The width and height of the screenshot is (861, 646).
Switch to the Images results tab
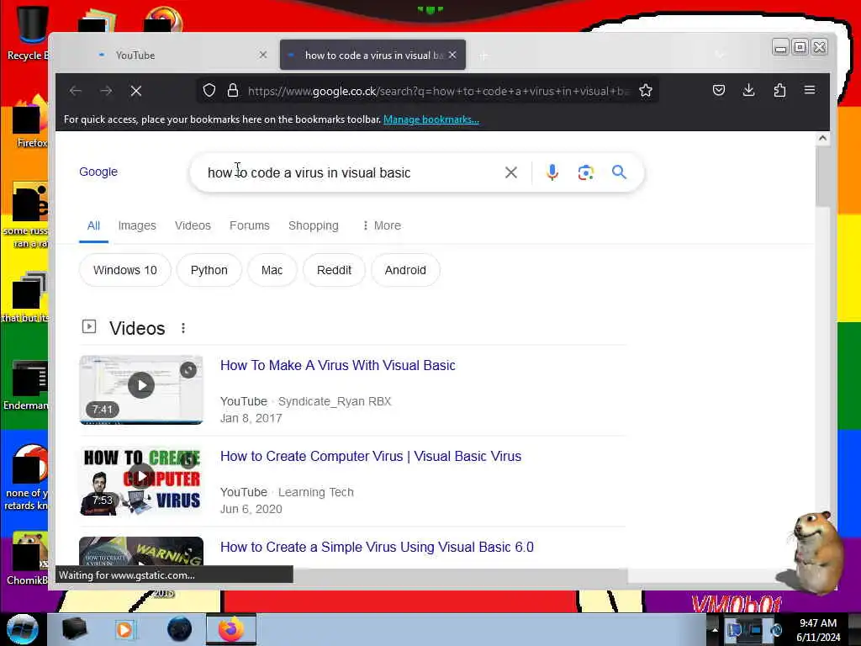pyautogui.click(x=137, y=225)
